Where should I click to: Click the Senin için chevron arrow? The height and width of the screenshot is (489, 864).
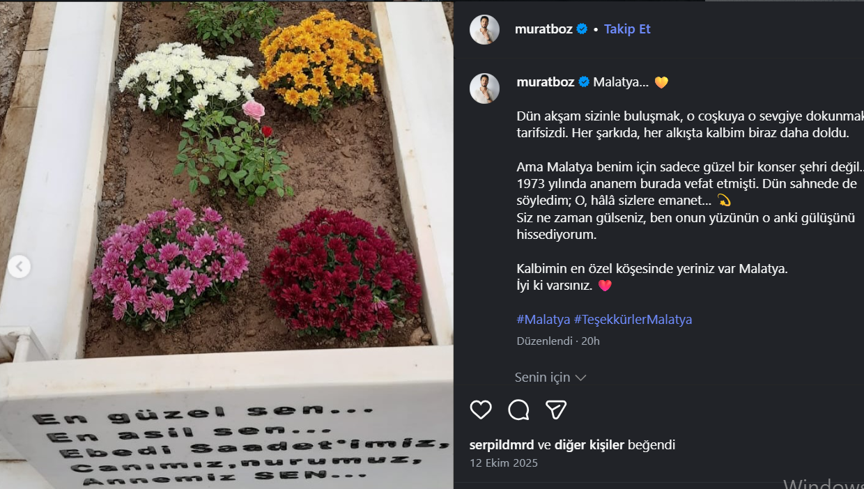pos(580,378)
